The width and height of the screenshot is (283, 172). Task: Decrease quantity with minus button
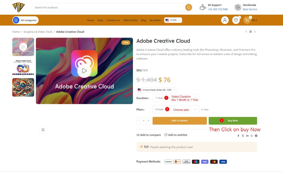[x=139, y=121]
